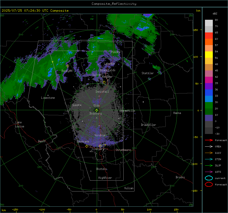The height and width of the screenshot is (213, 228).
Task: Click the Composite_Reflectivity title
Action: pyautogui.click(x=114, y=4)
